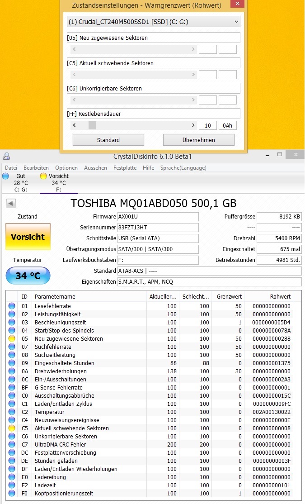Open the Aussehen menu
The width and height of the screenshot is (305, 504).
point(95,168)
